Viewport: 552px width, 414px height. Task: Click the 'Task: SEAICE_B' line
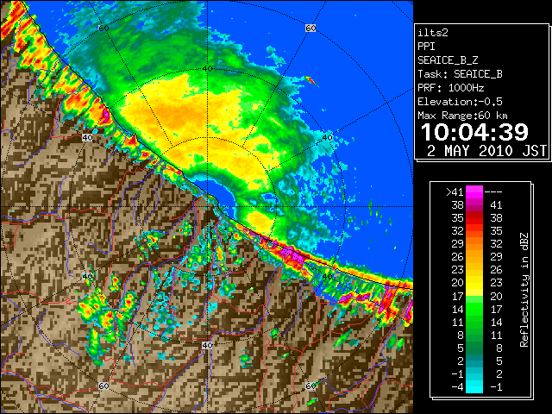(460, 74)
